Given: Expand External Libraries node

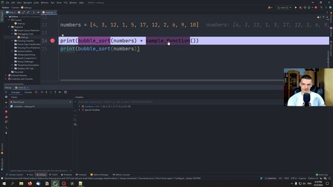Looking at the screenshot, I should [6, 75].
